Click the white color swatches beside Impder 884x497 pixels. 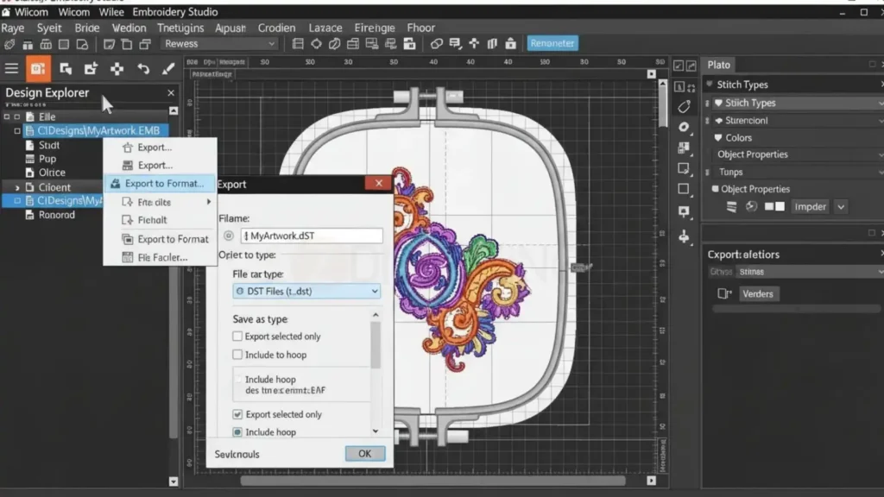click(x=774, y=207)
